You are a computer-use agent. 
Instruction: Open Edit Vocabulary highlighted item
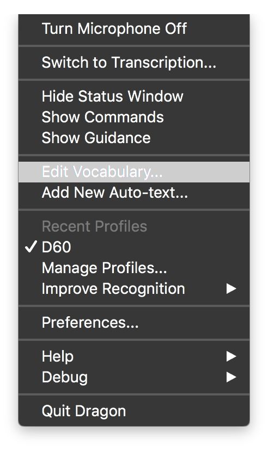tap(134, 172)
